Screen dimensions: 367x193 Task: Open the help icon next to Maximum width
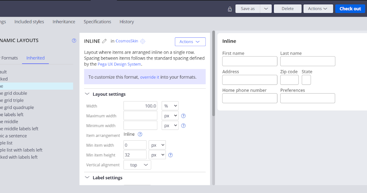tap(183, 116)
